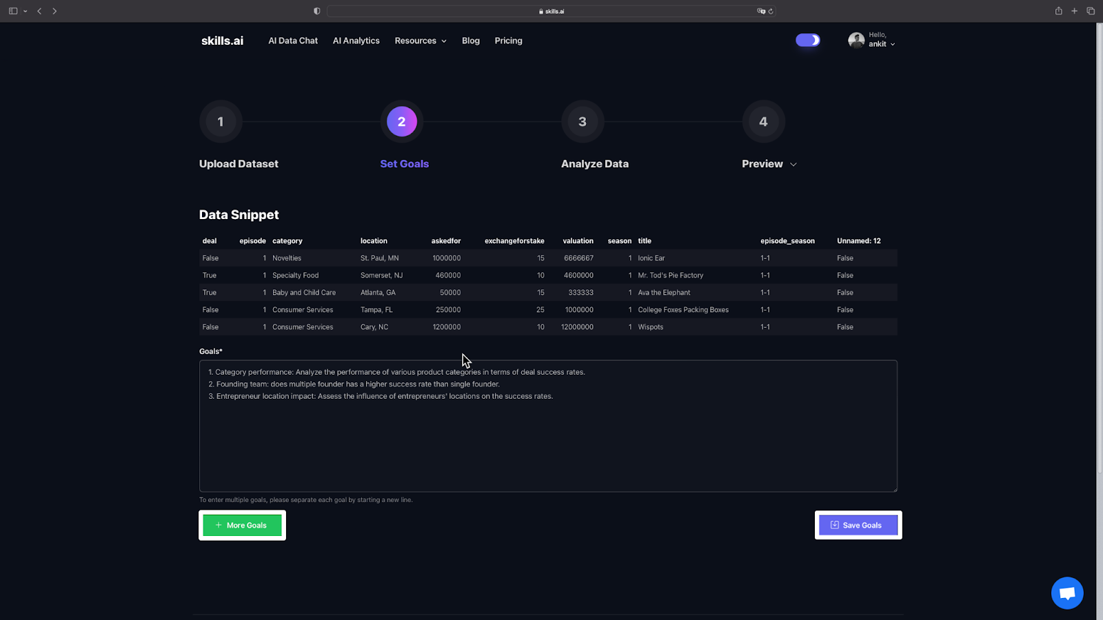Click the 'location' column header
This screenshot has width=1103, height=620.
(x=374, y=241)
